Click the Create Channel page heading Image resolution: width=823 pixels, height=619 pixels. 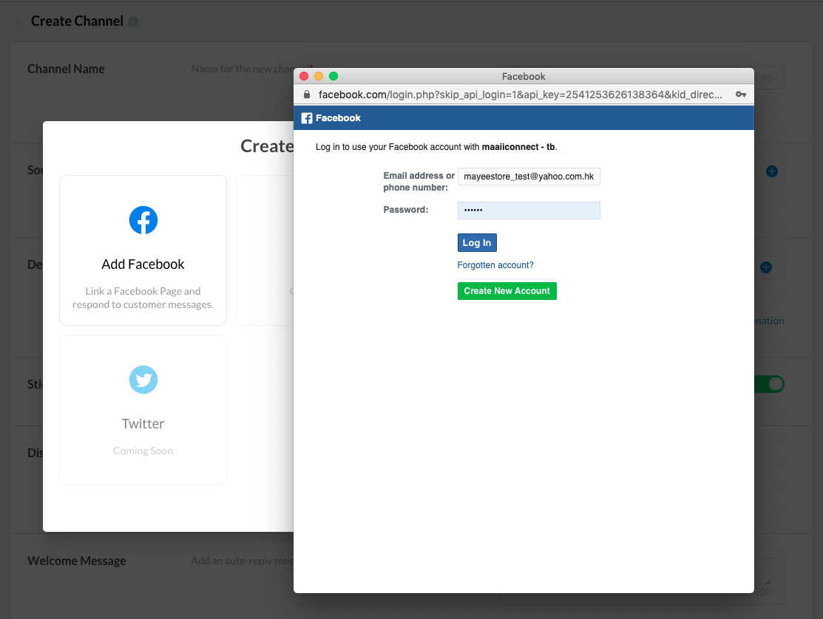tap(77, 21)
